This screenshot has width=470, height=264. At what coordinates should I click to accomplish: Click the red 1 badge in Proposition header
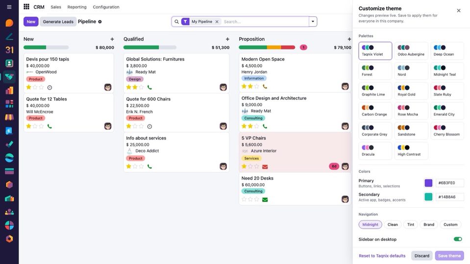(303, 48)
